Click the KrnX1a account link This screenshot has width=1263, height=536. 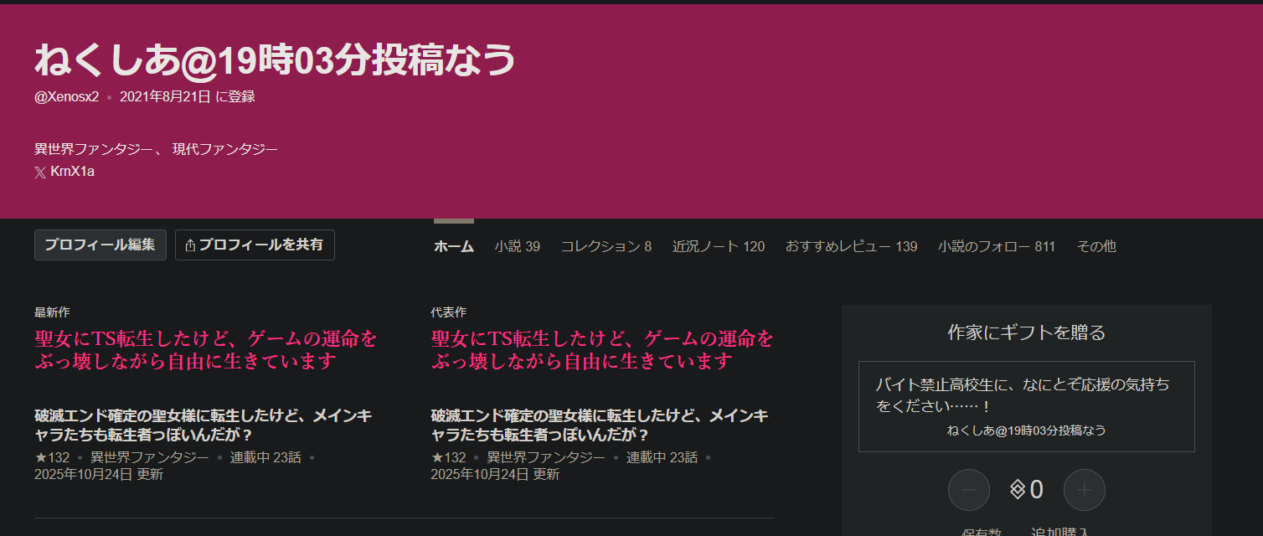click(x=72, y=173)
